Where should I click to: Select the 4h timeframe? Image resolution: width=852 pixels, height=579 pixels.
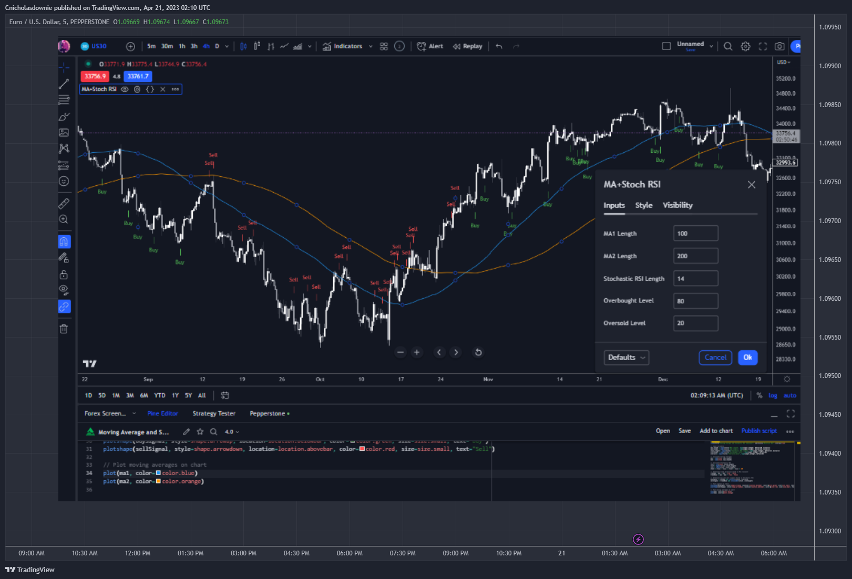pyautogui.click(x=206, y=46)
